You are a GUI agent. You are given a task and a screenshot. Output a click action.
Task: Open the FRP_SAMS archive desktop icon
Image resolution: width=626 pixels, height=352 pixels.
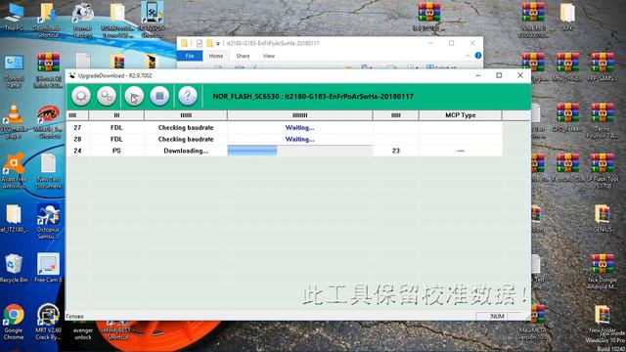603,67
